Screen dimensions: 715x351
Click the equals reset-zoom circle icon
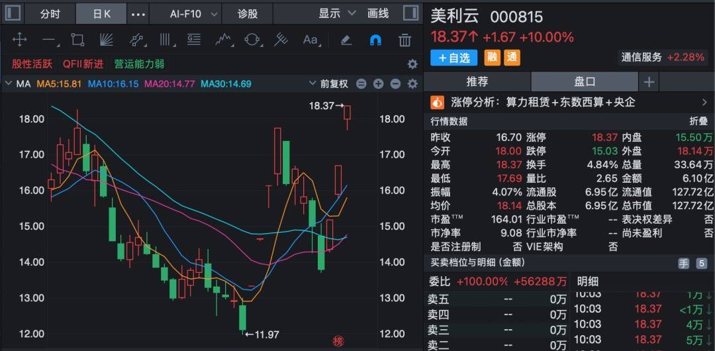[361, 84]
